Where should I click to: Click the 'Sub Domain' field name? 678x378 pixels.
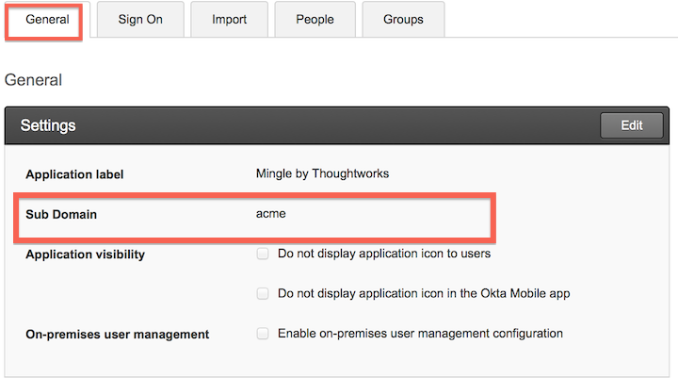[x=61, y=215]
